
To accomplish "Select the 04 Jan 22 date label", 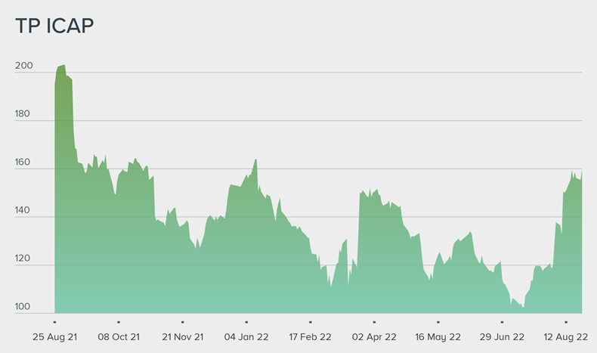I will (246, 336).
